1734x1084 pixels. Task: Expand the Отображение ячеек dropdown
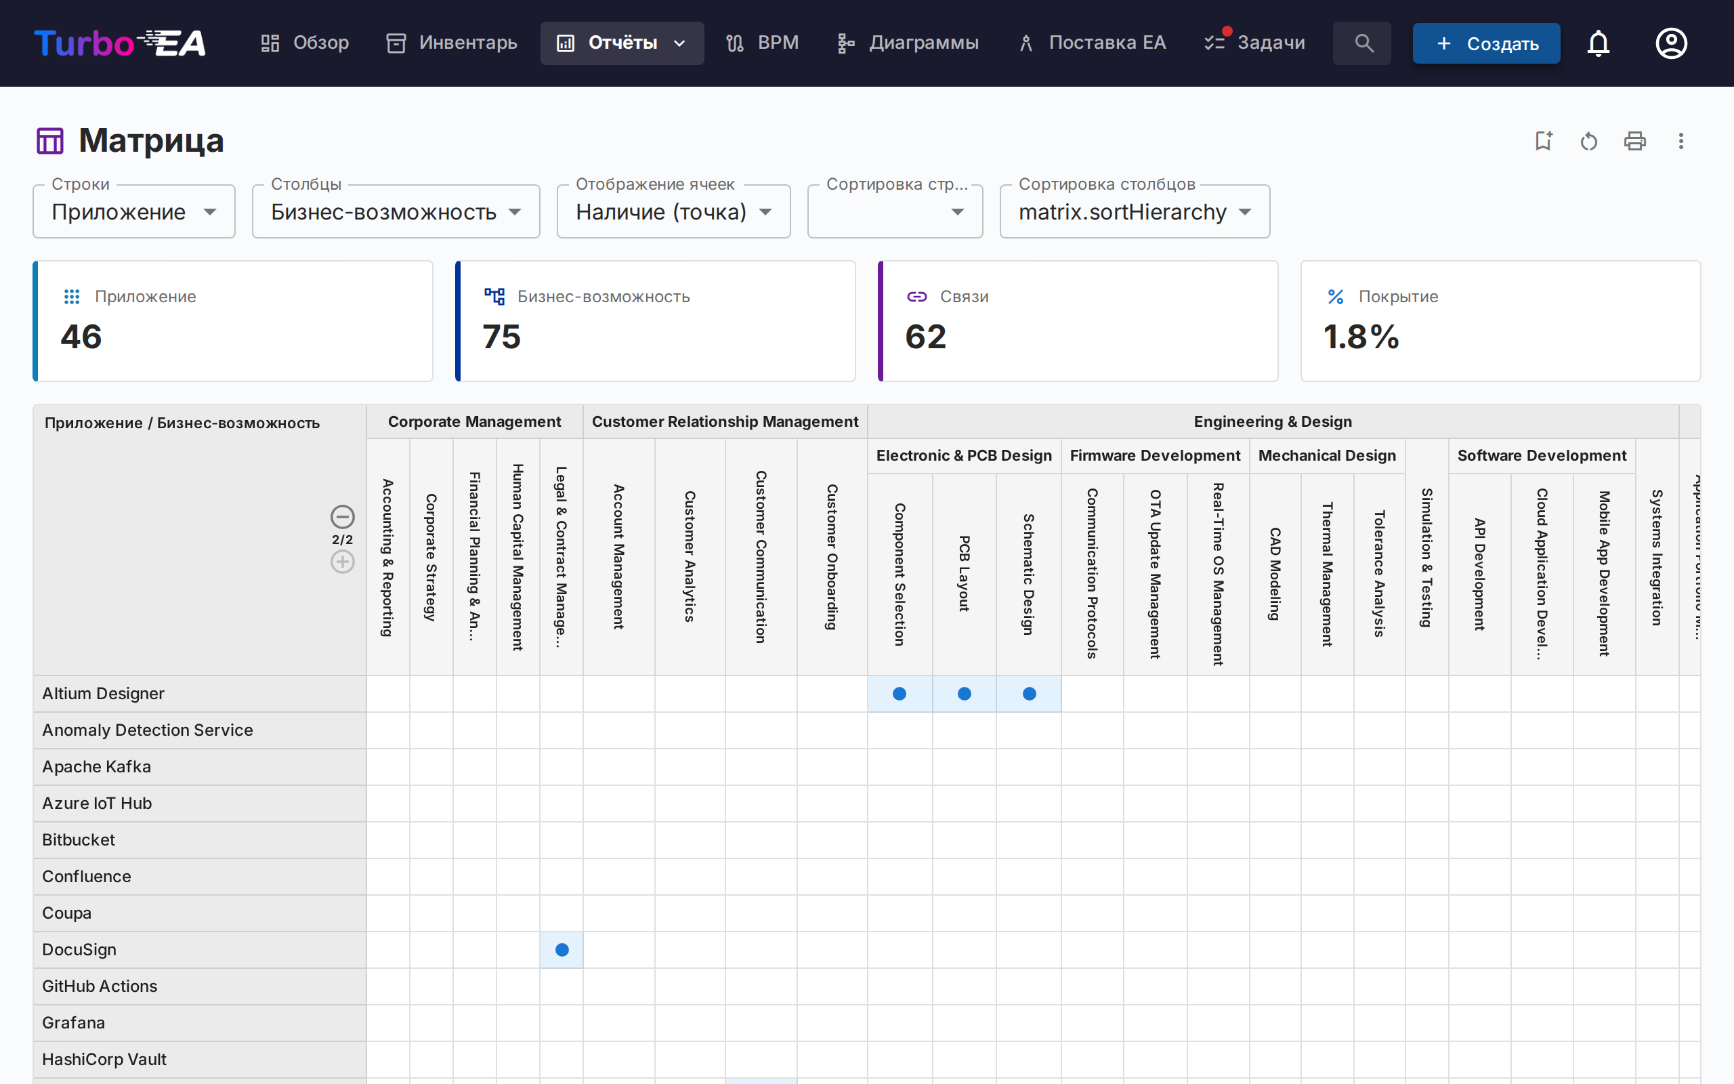click(x=673, y=212)
